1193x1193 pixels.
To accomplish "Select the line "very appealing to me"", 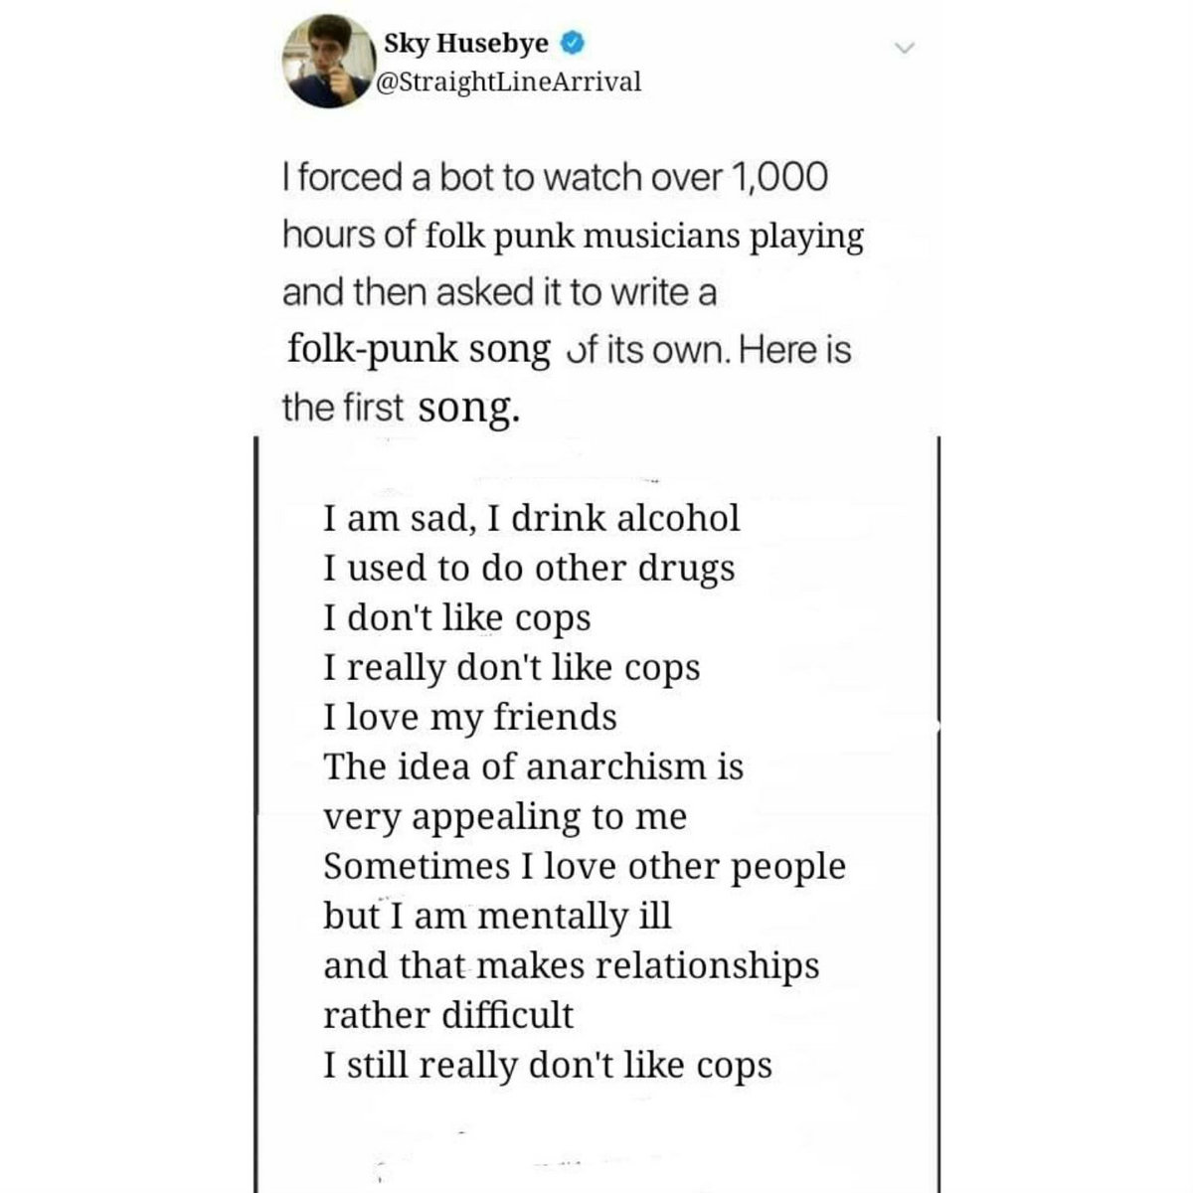I will [x=505, y=816].
